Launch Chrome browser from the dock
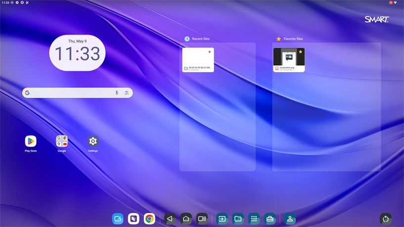This screenshot has height=227, width=404. [149, 219]
